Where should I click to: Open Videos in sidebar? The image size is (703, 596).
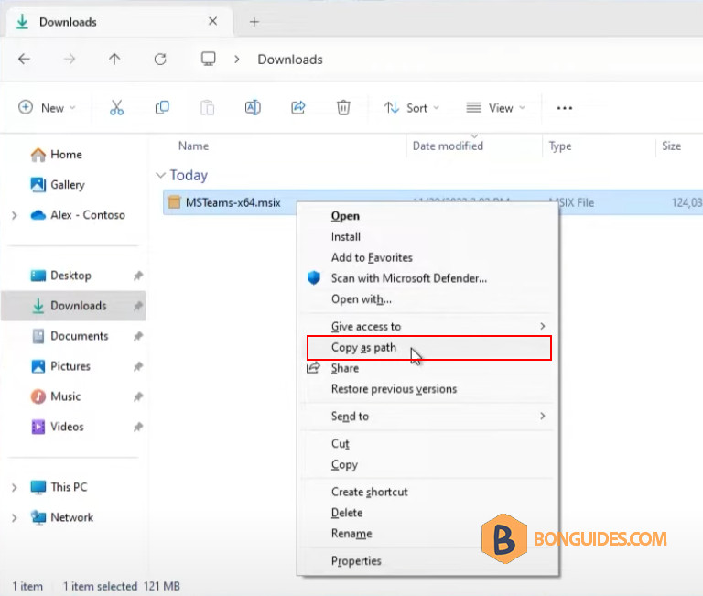pos(57,427)
